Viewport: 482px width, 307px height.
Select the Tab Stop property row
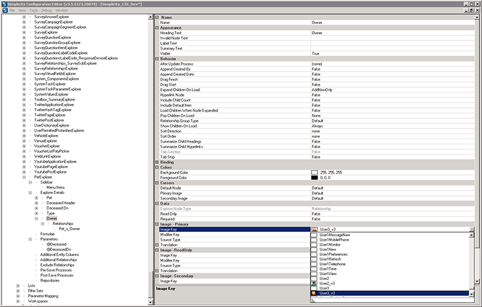[317, 157]
